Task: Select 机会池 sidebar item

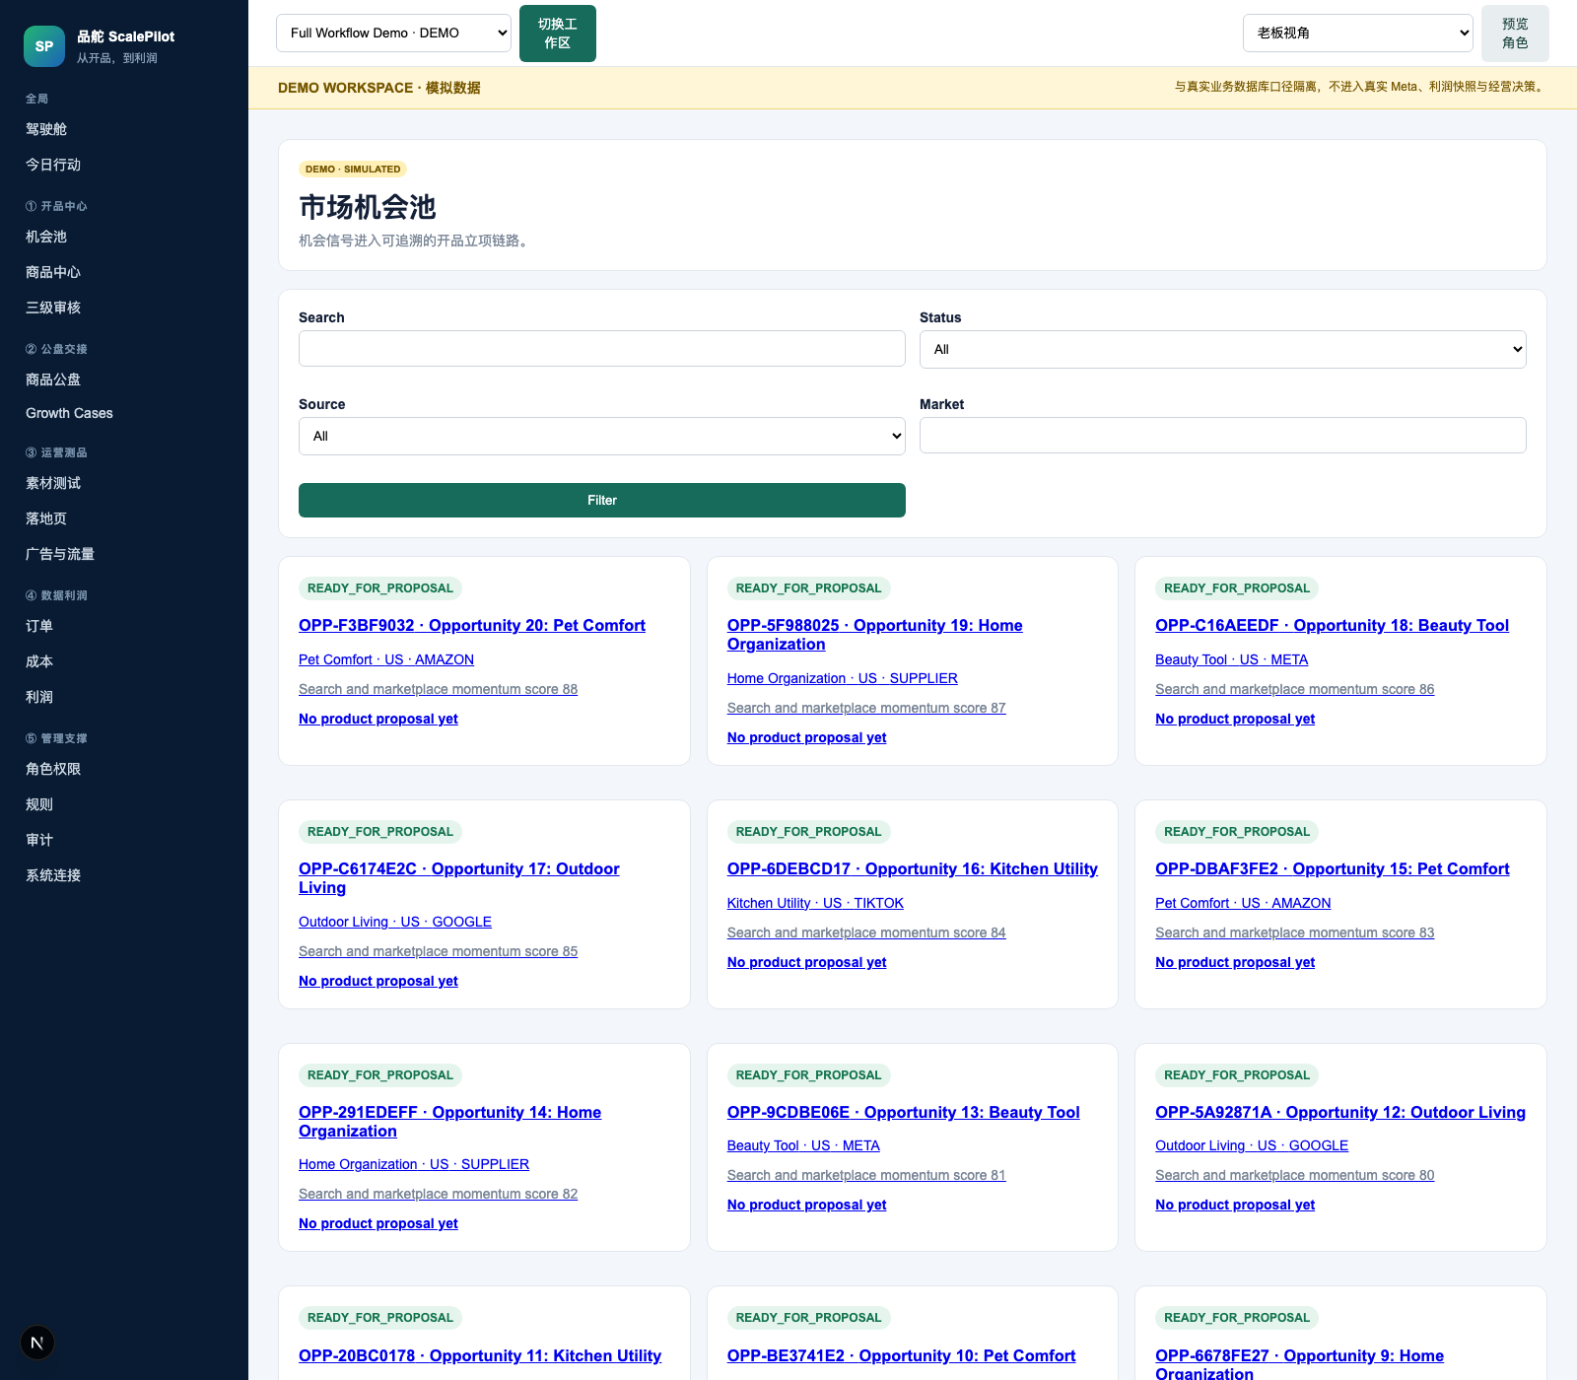Action: tap(46, 237)
